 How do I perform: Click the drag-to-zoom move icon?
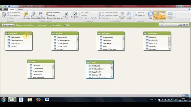(x=161, y=25)
